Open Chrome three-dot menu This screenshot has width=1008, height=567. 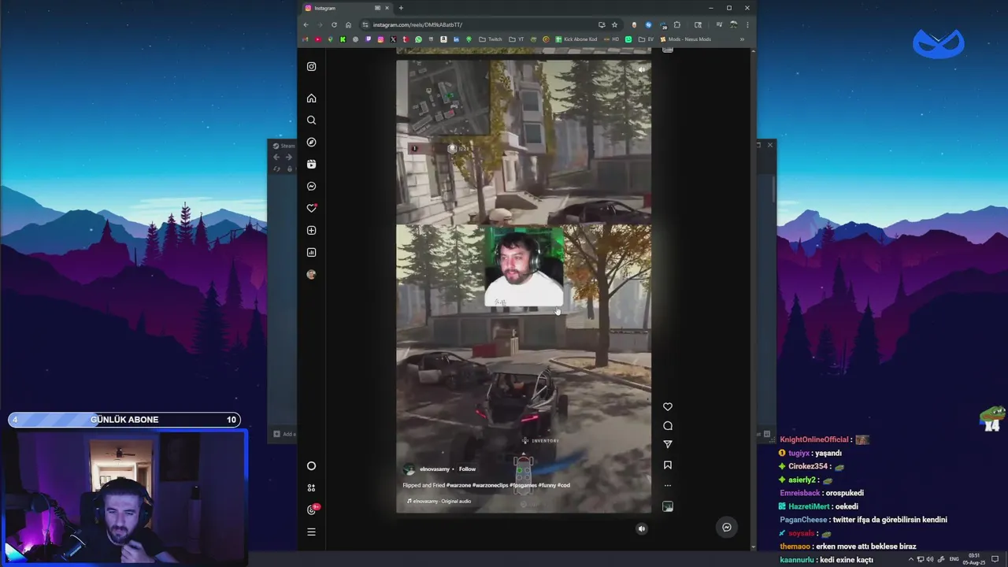coord(747,24)
